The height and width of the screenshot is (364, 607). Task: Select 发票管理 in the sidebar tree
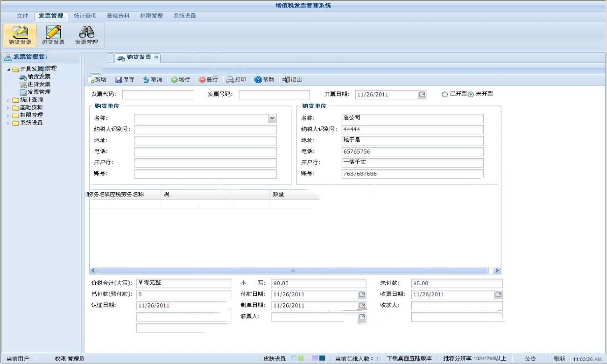[35, 92]
